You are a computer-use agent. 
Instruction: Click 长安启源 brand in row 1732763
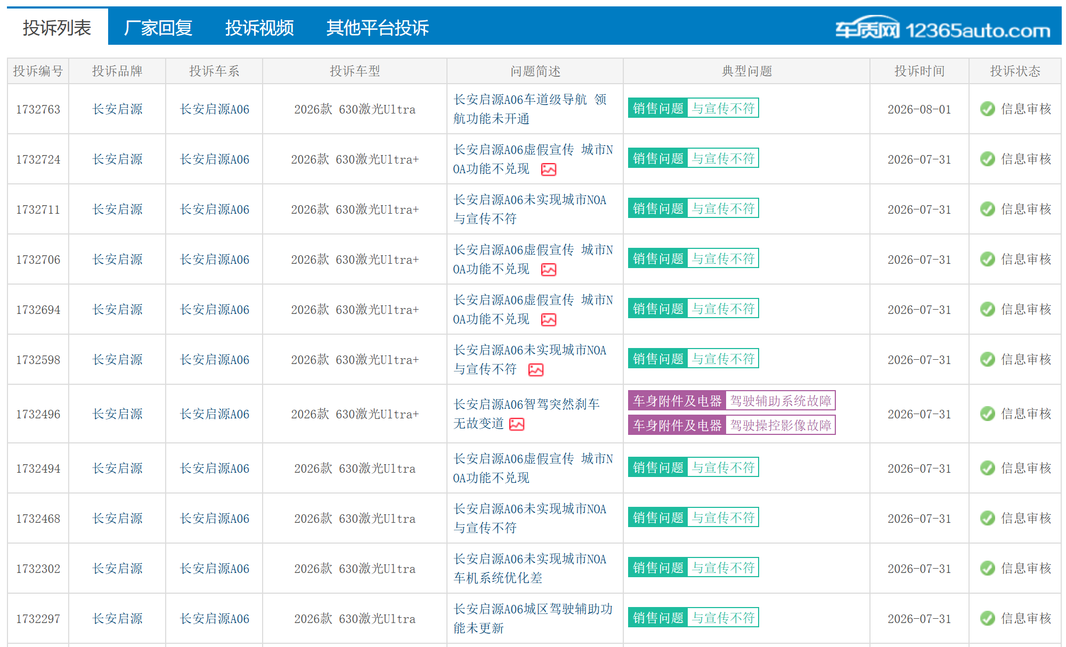117,109
